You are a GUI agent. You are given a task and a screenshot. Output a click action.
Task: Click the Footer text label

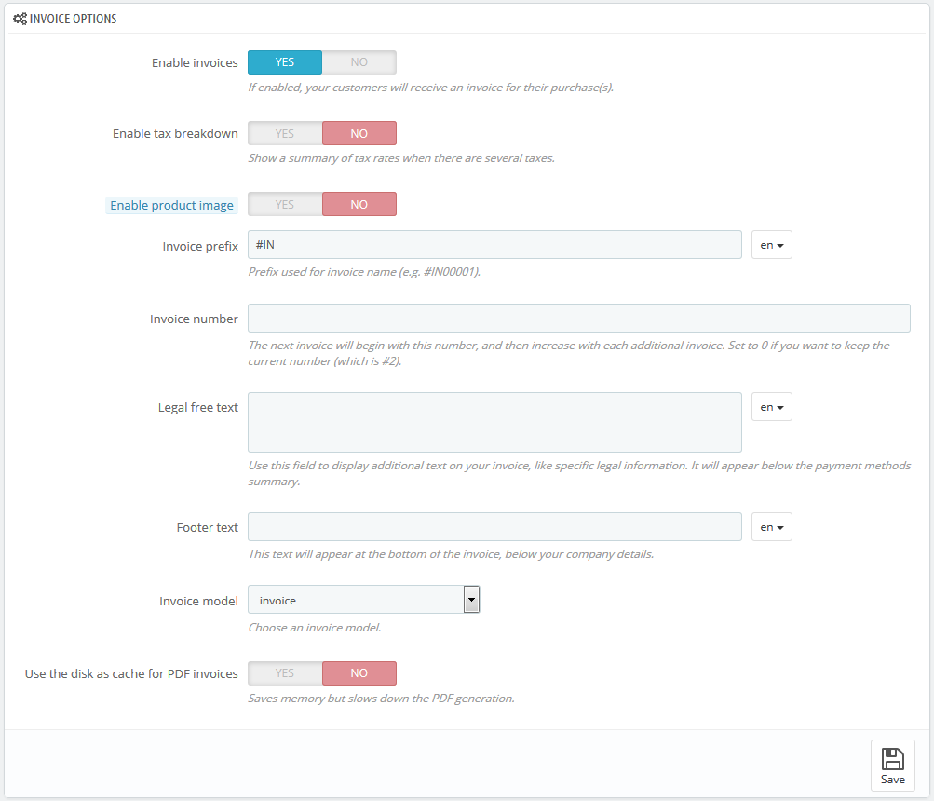[208, 528]
